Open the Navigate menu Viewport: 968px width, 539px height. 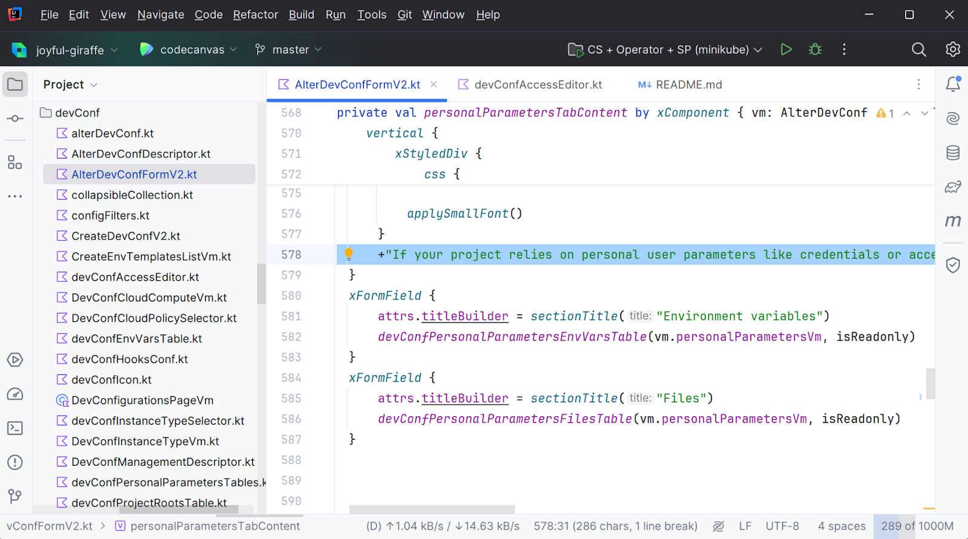point(160,15)
